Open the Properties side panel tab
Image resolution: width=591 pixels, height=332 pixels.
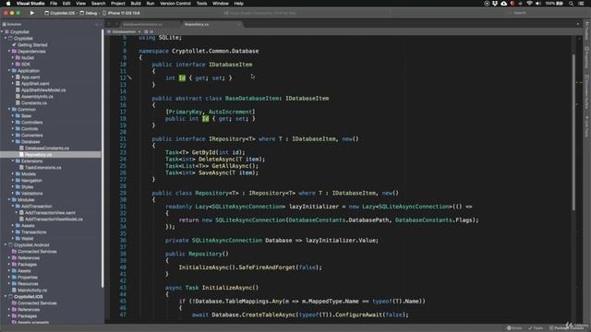coord(587,57)
